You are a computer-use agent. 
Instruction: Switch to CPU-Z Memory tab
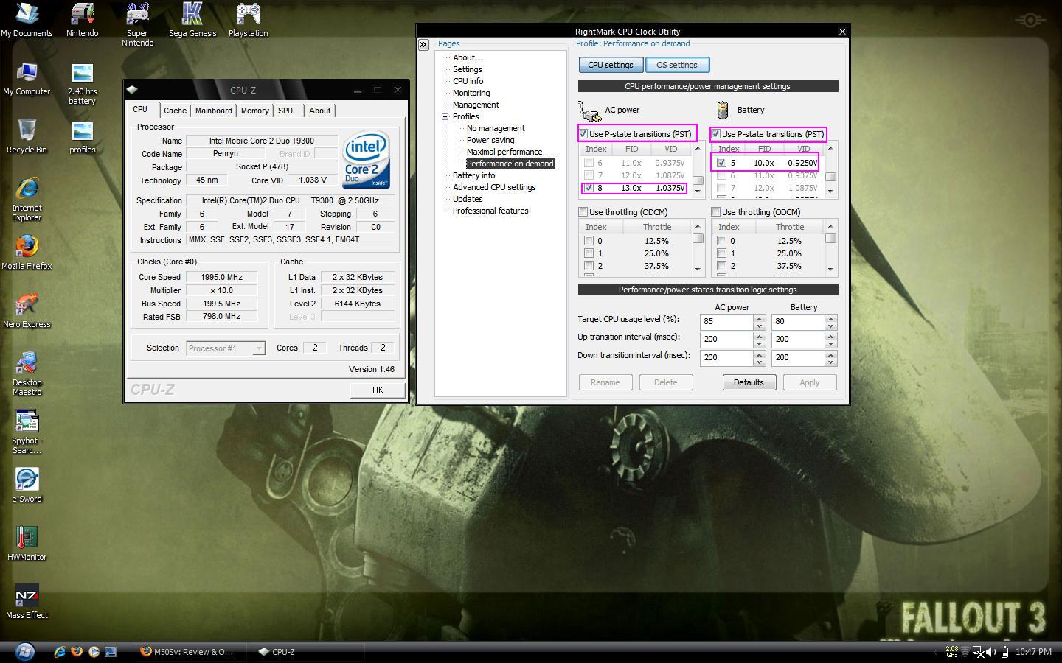tap(254, 110)
